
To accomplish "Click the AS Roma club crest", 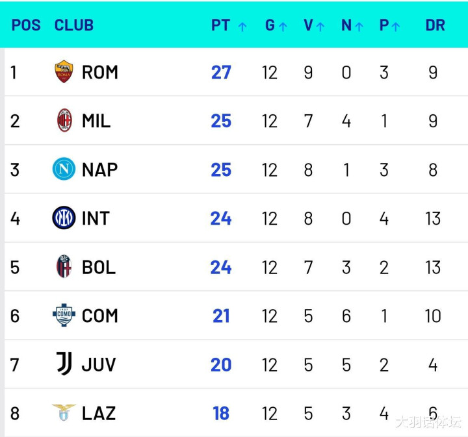I will point(64,72).
